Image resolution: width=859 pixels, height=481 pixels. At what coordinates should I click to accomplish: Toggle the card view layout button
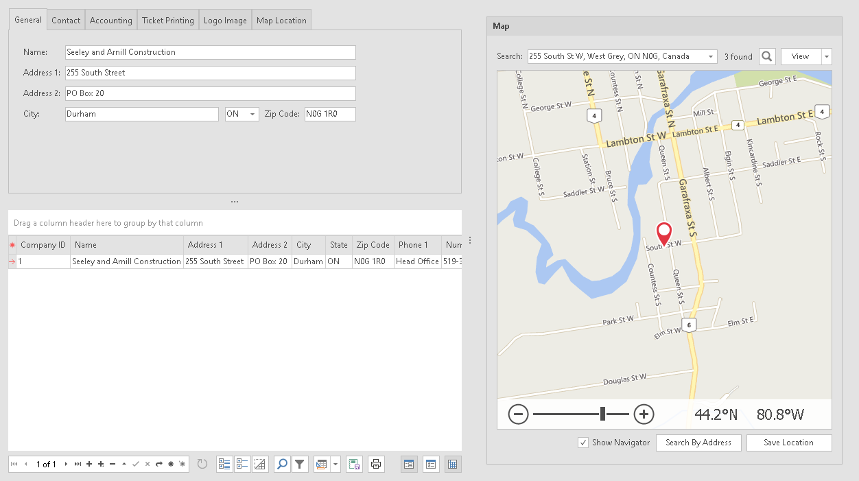tap(431, 465)
